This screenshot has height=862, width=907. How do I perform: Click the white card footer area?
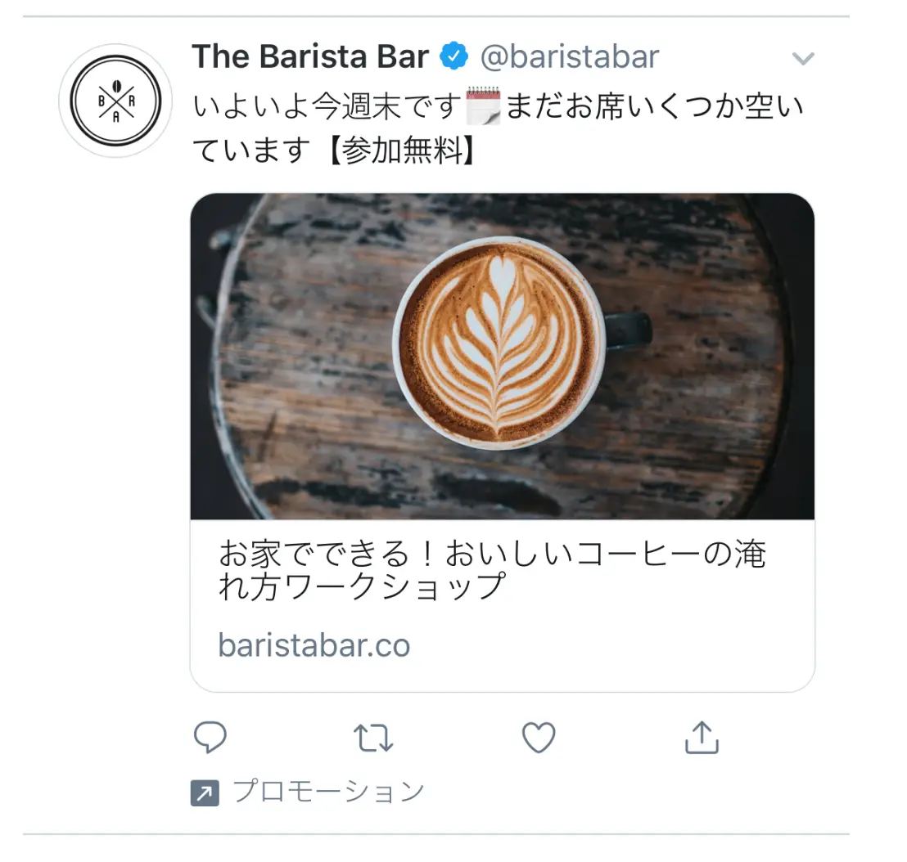(502, 605)
